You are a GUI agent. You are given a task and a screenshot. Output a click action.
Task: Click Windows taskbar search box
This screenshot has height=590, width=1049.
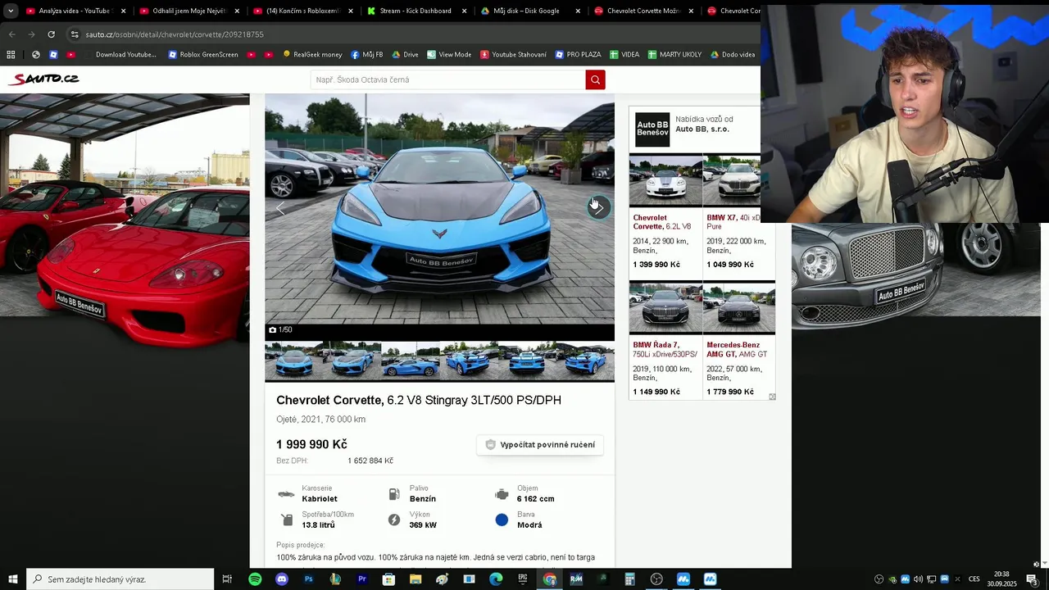[x=120, y=579]
